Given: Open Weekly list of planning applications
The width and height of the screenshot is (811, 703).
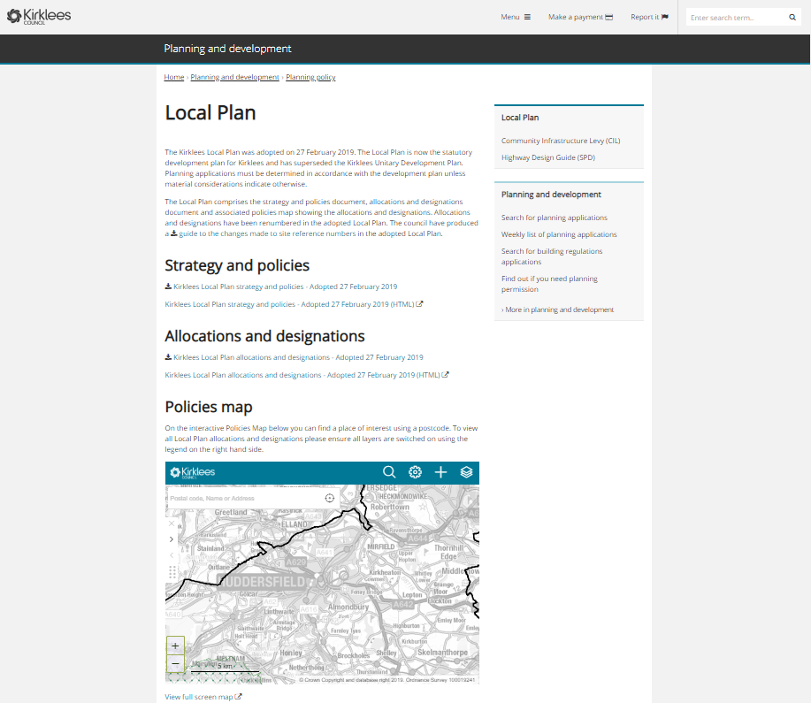Looking at the screenshot, I should (559, 235).
